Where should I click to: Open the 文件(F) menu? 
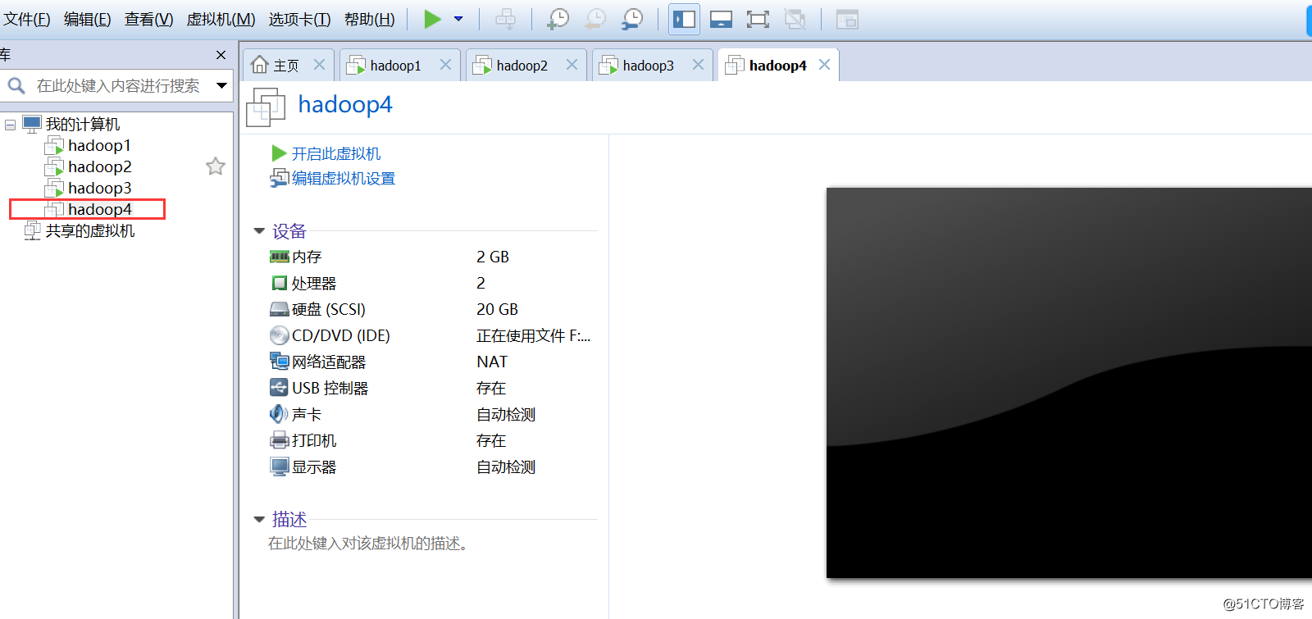[27, 19]
